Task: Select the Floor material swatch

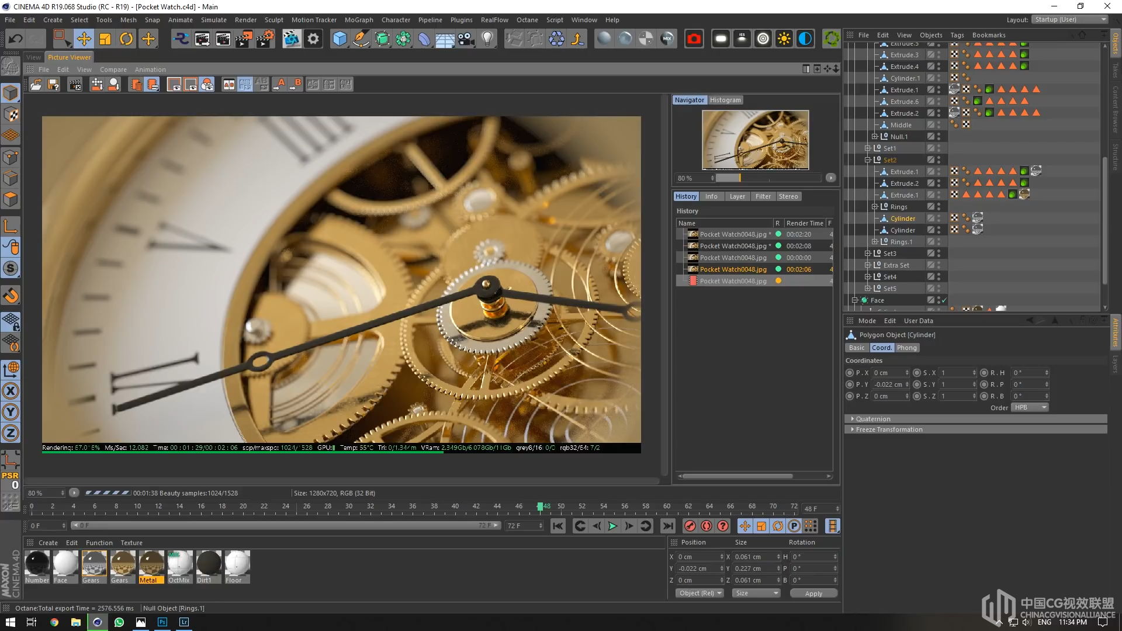Action: 237,567
